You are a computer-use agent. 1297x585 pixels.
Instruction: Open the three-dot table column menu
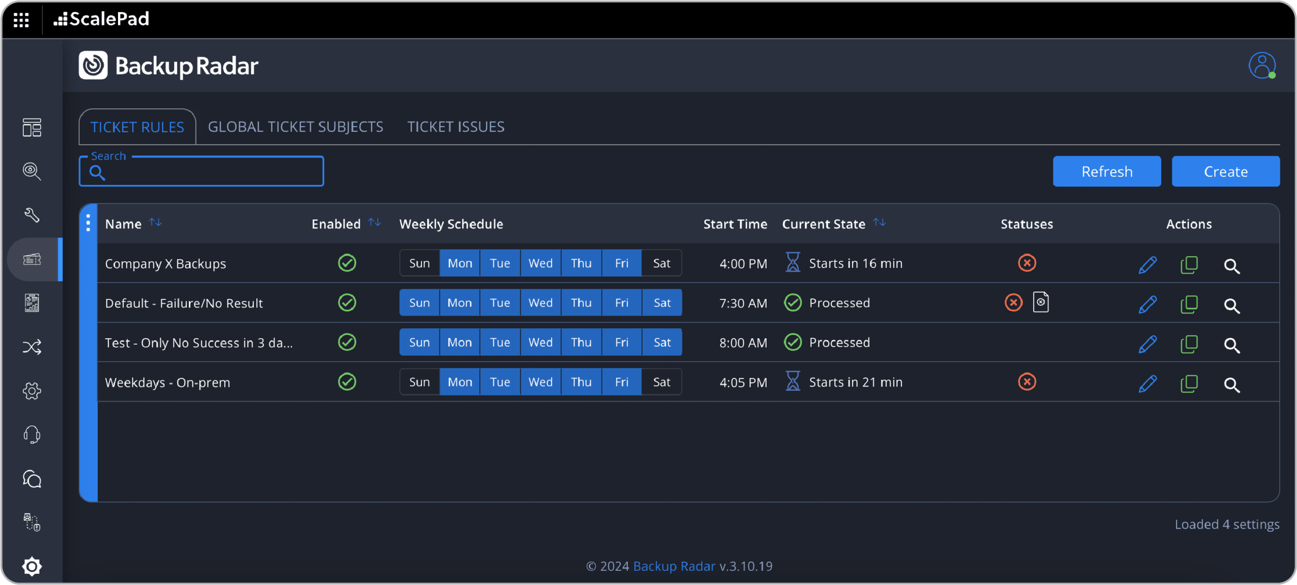(x=88, y=223)
